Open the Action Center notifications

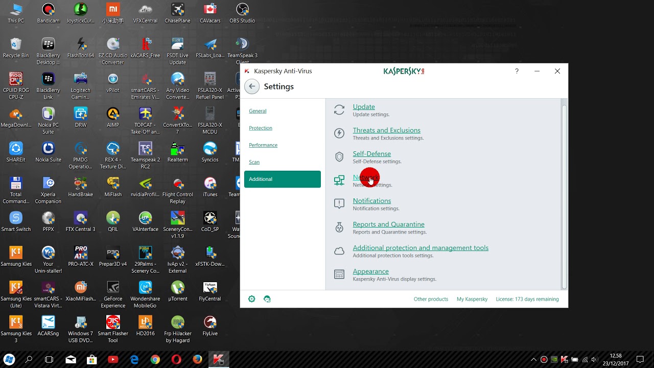pyautogui.click(x=640, y=360)
